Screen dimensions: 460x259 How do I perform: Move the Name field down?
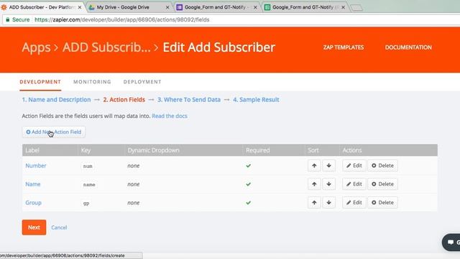tap(329, 184)
